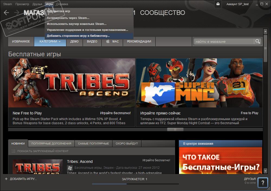This screenshot has height=191, width=271.
Task: Open the inbox envelope icon
Action: coord(218,4)
